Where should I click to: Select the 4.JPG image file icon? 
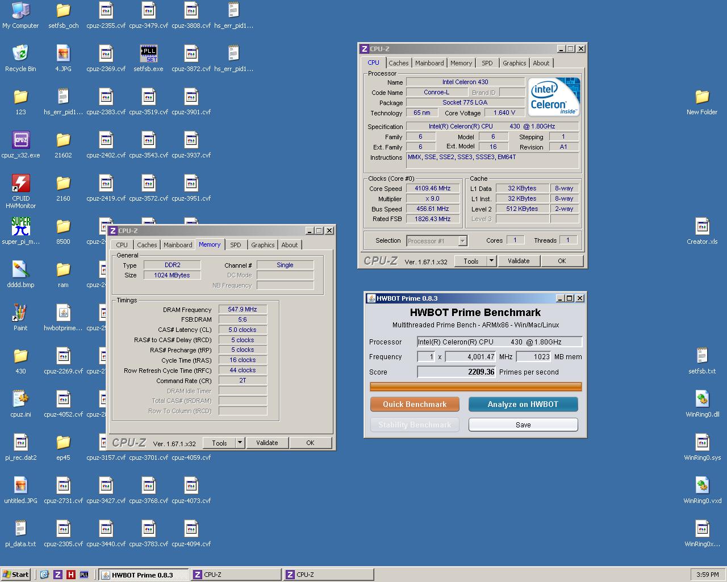coord(63,59)
